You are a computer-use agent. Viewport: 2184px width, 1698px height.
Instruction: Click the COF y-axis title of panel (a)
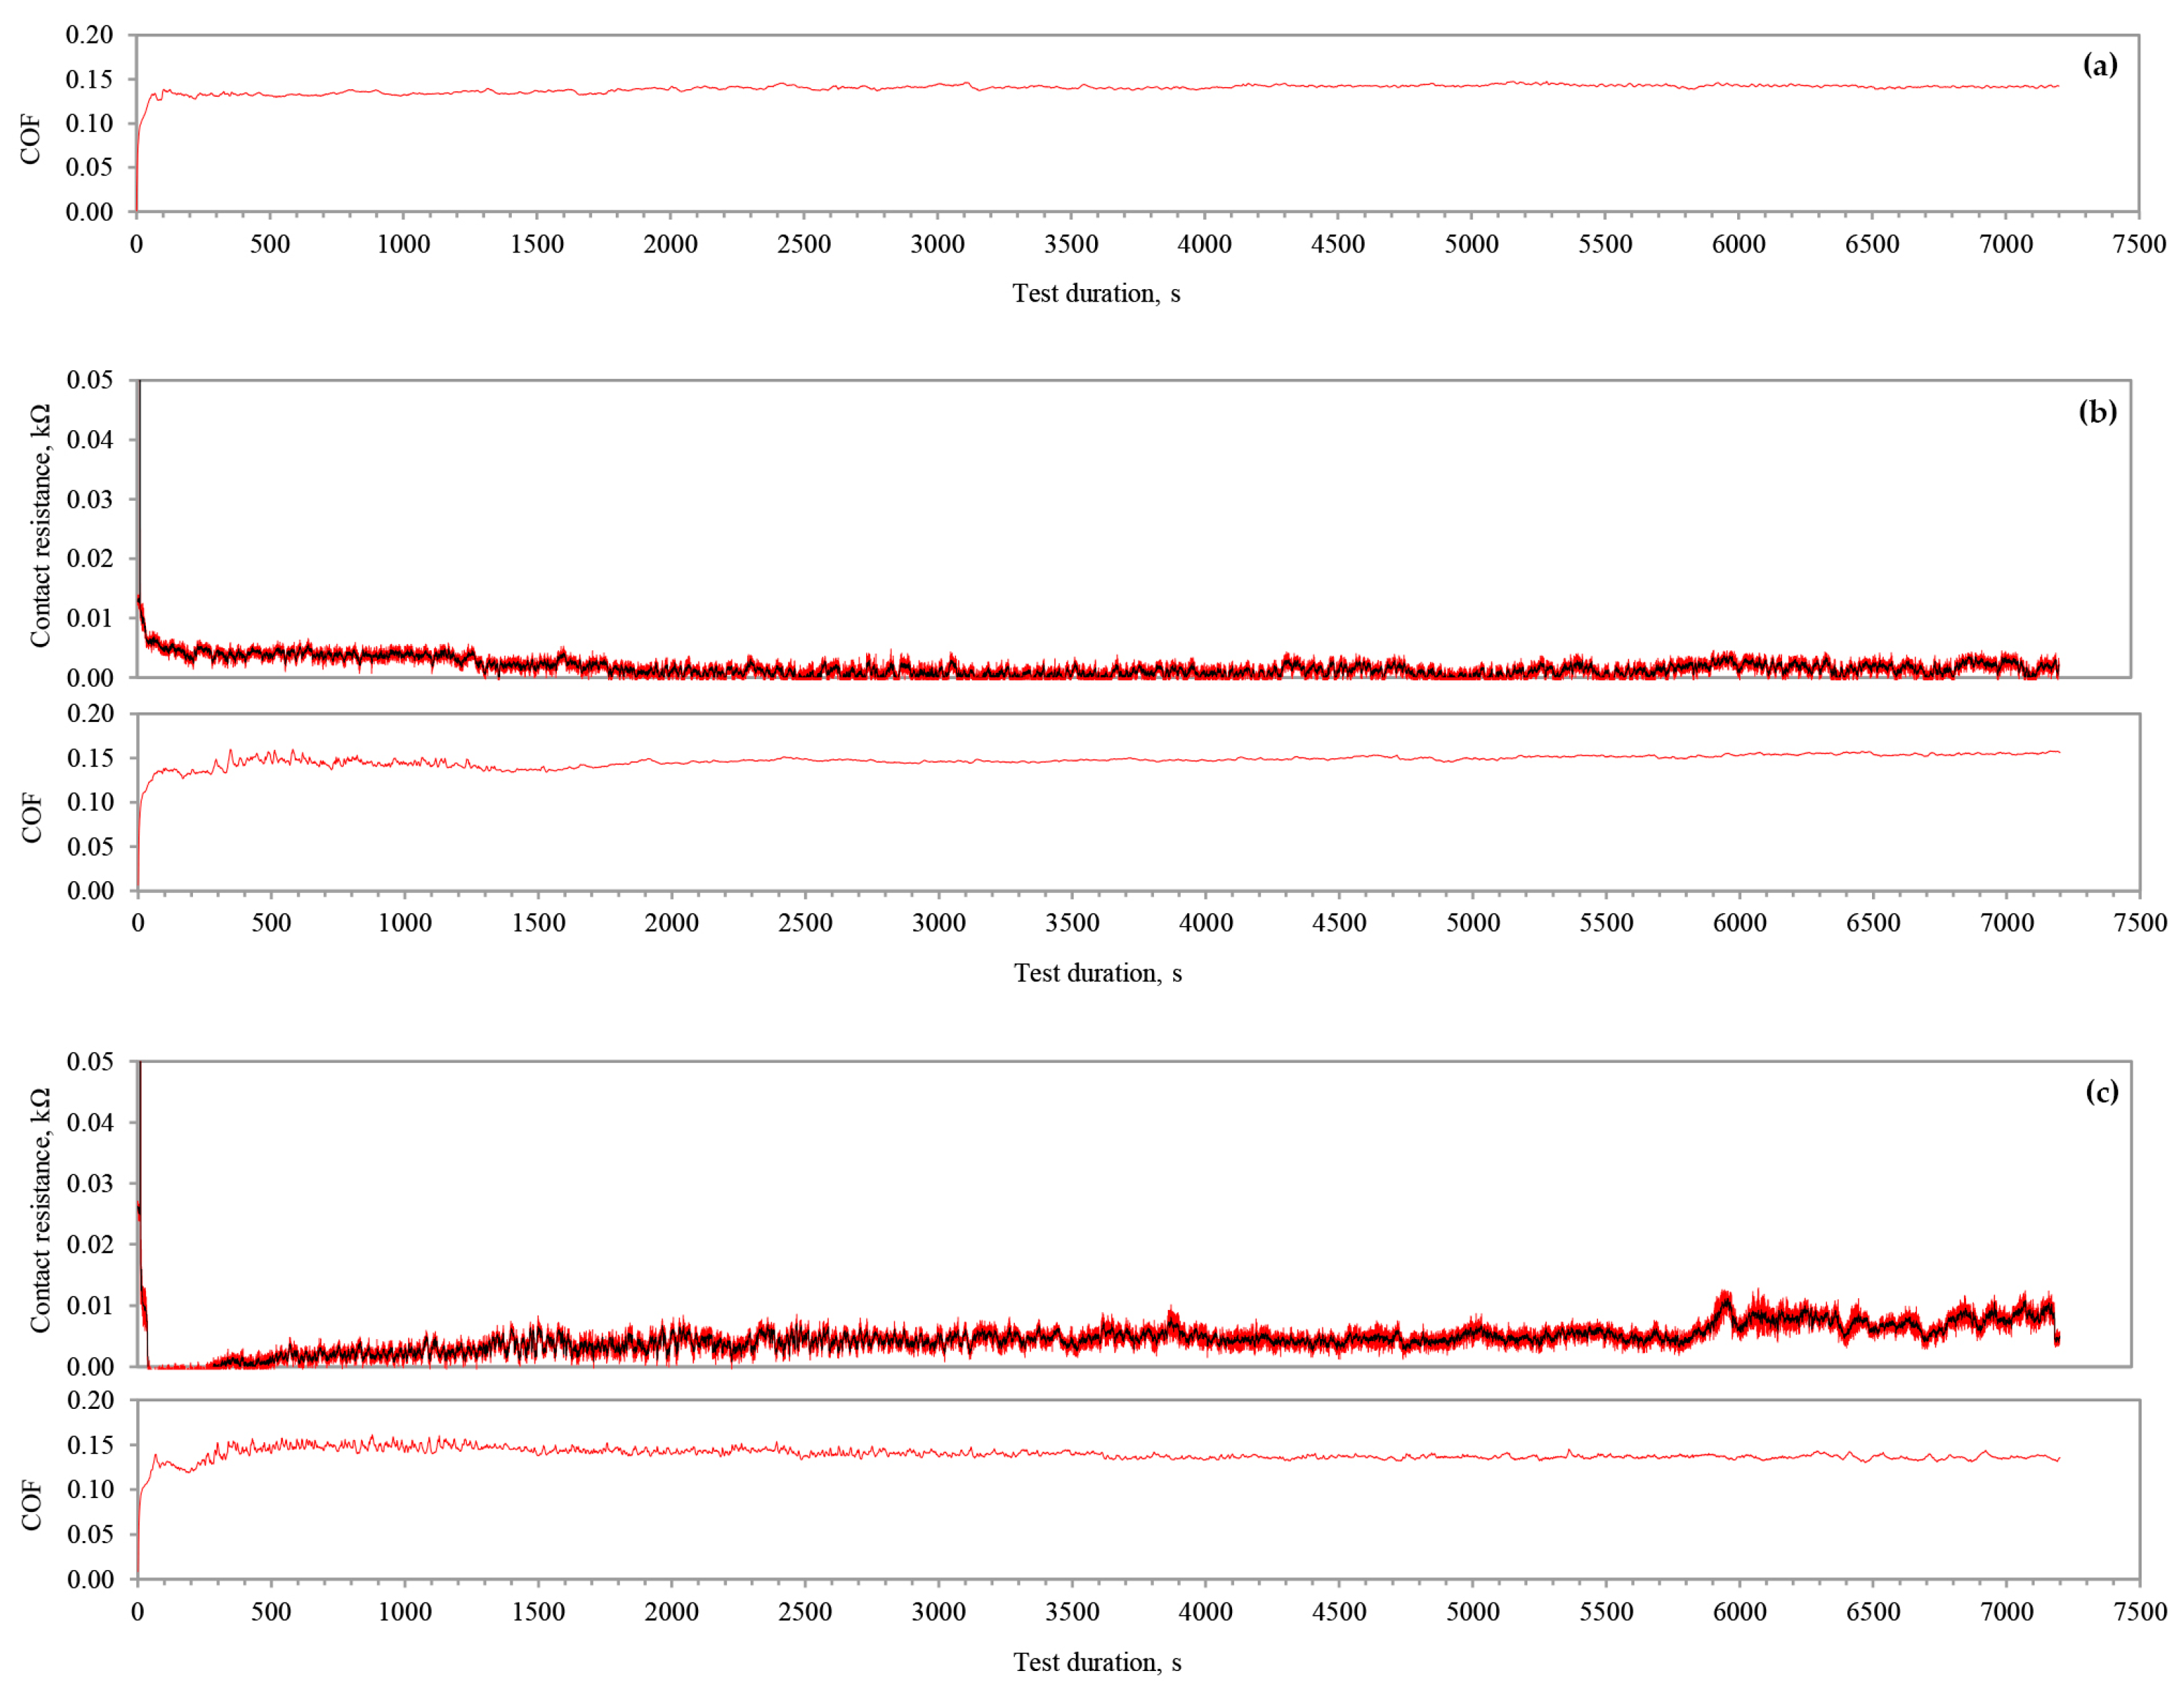(31, 139)
